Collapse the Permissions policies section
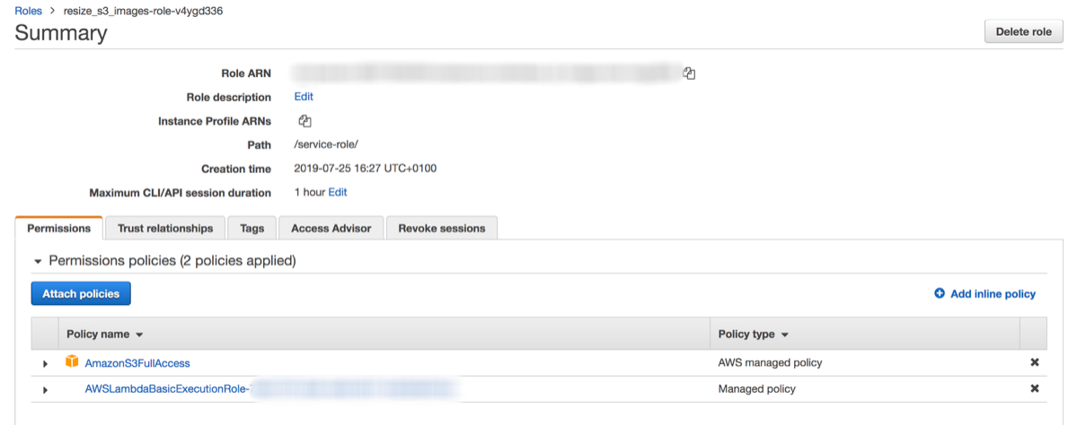 (x=38, y=261)
